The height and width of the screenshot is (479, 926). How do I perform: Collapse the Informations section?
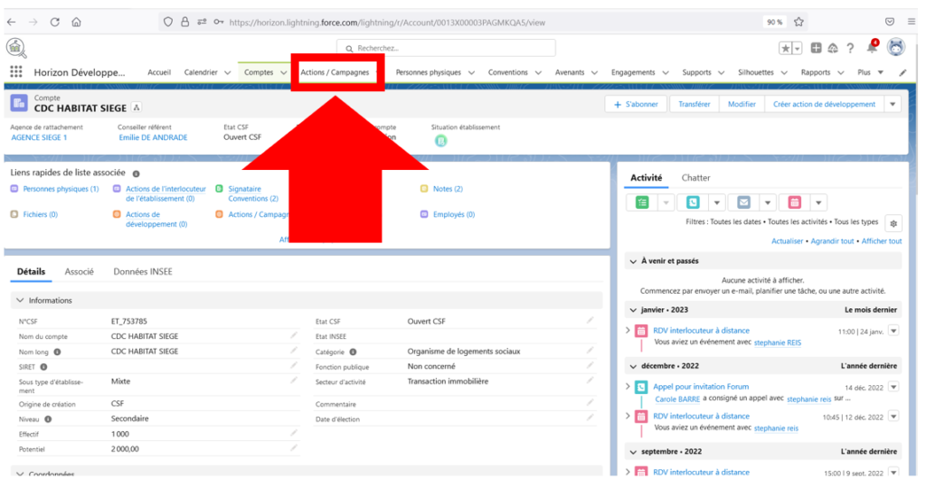tap(20, 301)
